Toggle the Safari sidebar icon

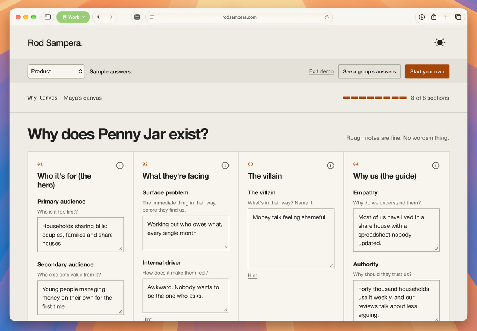[48, 17]
